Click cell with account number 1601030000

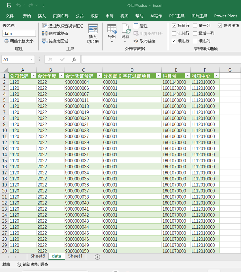[x=176, y=88]
